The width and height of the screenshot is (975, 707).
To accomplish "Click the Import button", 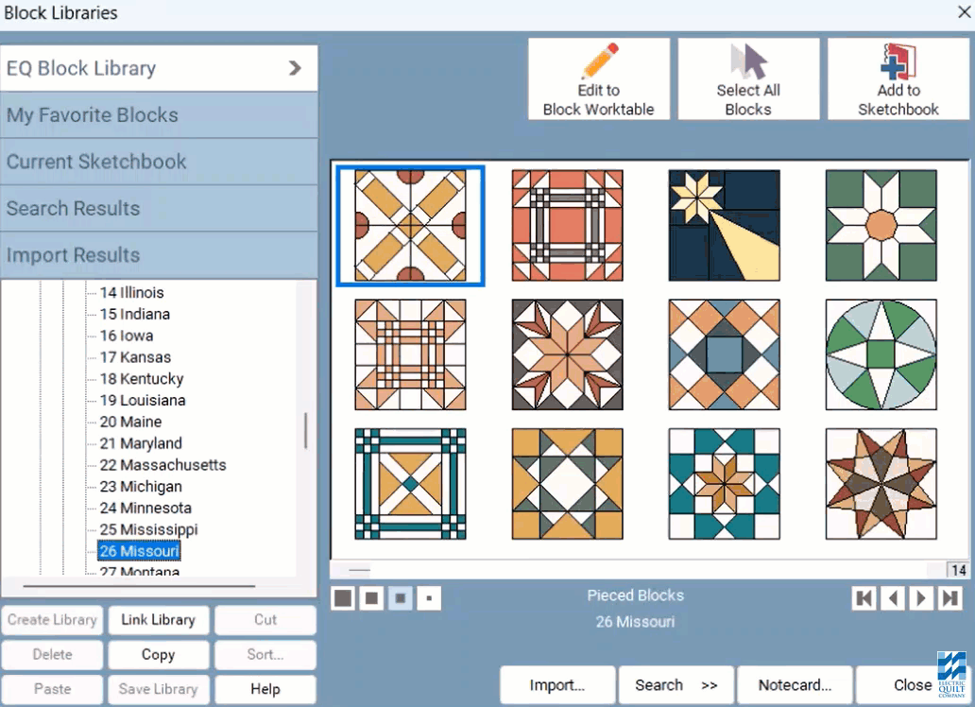I will pos(556,684).
